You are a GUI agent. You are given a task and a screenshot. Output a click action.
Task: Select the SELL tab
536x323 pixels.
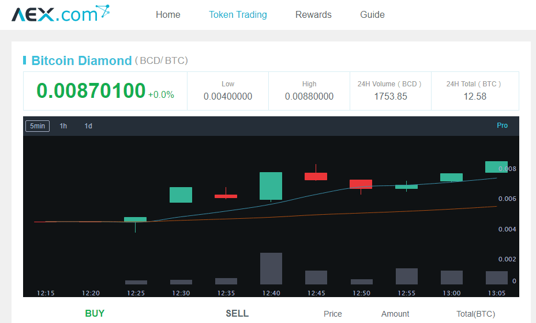(x=237, y=314)
